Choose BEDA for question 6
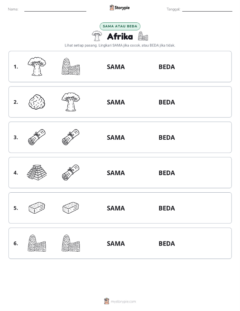 pos(167,244)
